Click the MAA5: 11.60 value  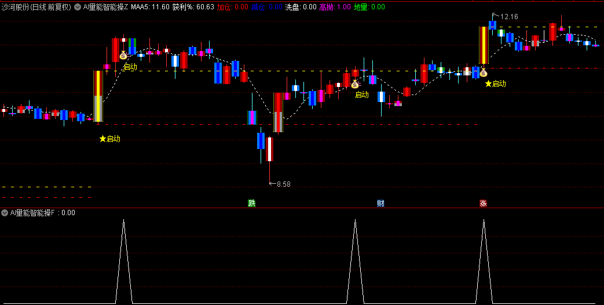tap(150, 7)
